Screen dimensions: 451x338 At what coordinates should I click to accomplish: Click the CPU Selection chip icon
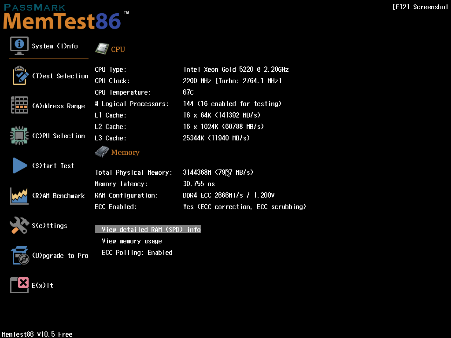click(19, 136)
